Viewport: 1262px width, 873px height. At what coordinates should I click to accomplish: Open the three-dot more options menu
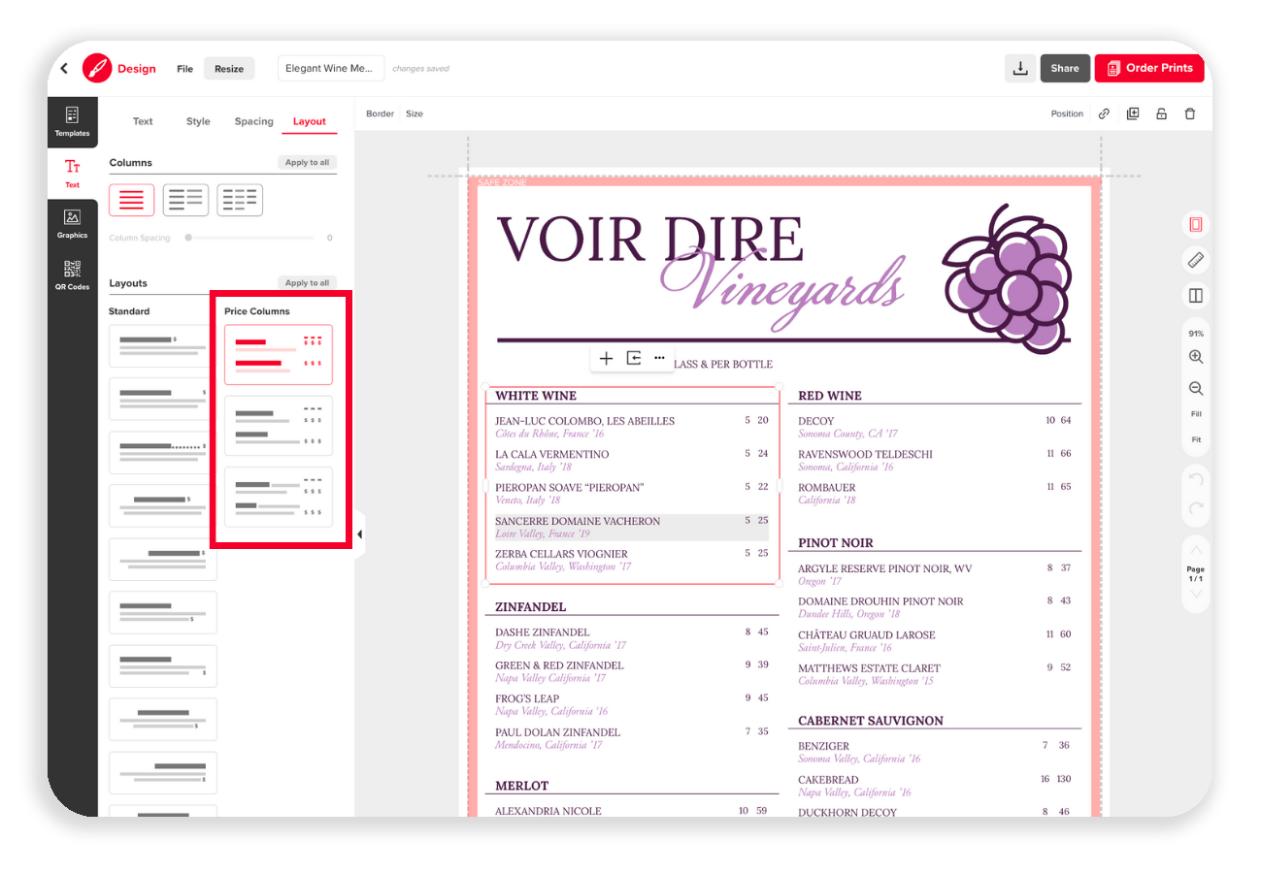click(x=660, y=358)
